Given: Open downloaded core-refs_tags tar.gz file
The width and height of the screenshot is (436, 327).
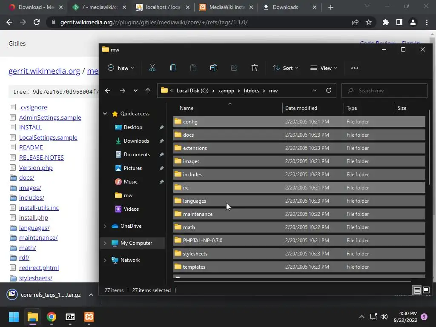Looking at the screenshot, I should [x=44, y=295].
